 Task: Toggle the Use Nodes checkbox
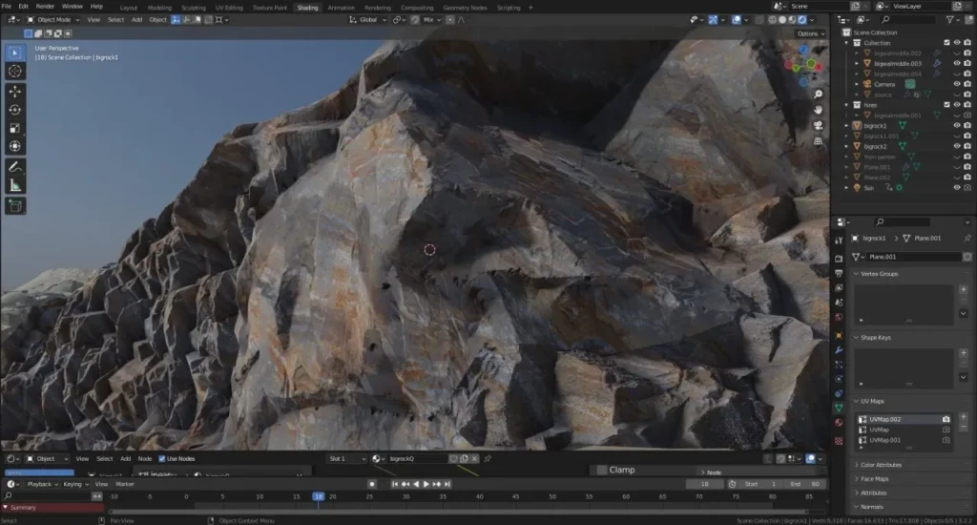pyautogui.click(x=161, y=458)
